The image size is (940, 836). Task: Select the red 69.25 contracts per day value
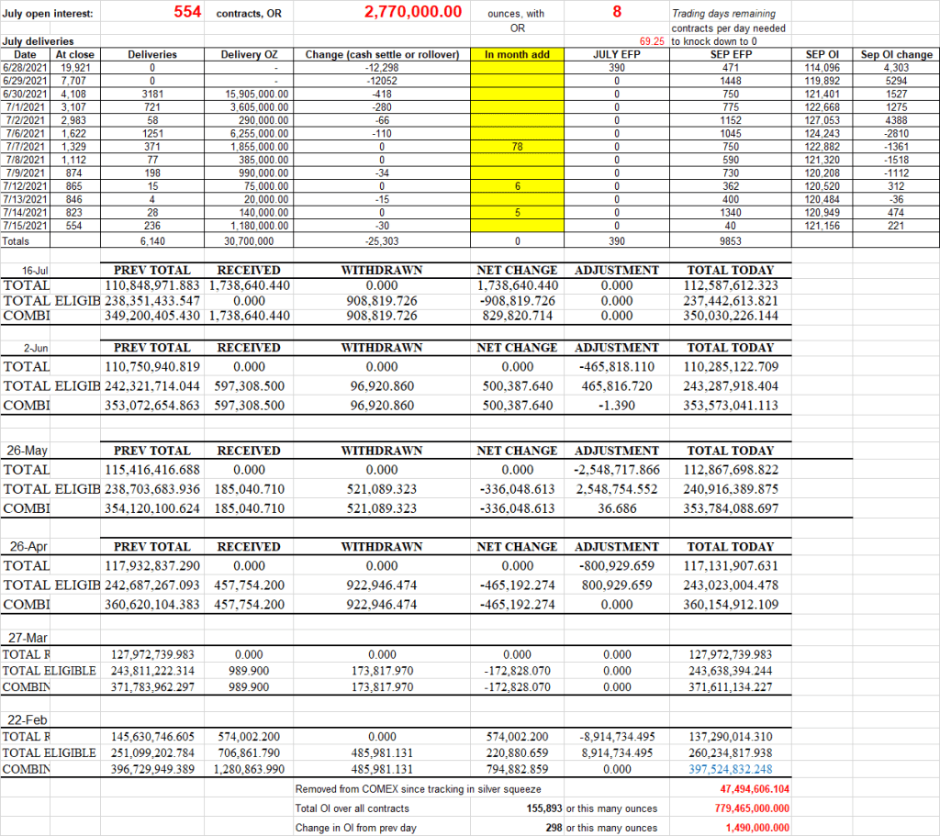tap(653, 42)
